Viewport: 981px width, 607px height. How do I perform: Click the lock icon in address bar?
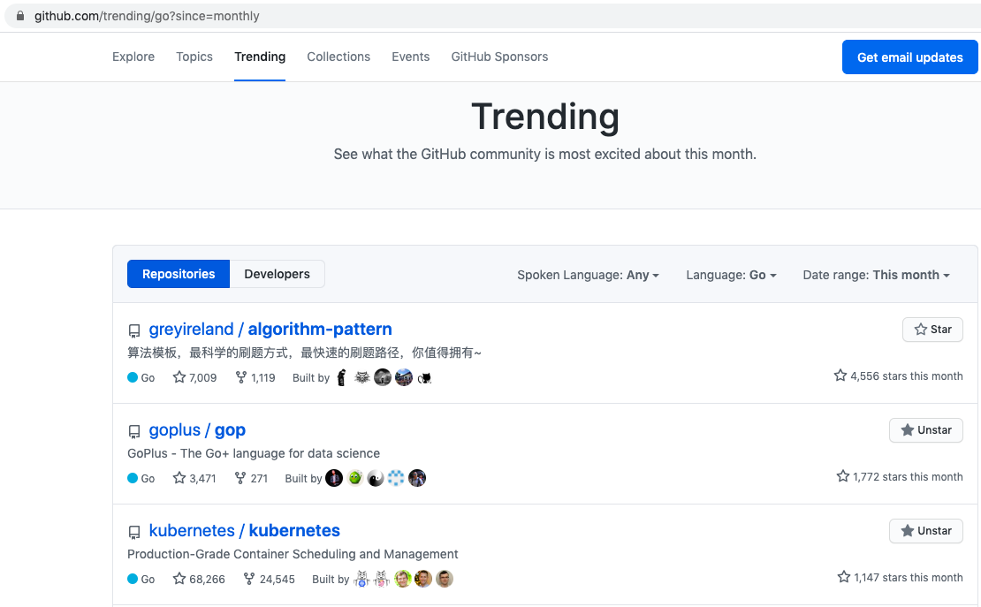tap(20, 16)
